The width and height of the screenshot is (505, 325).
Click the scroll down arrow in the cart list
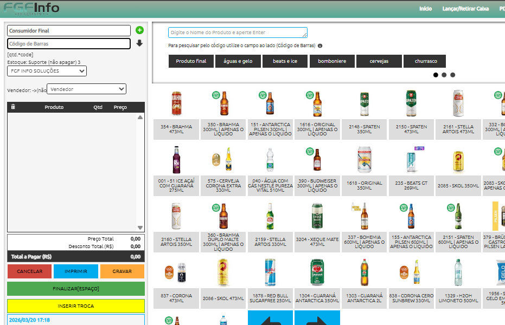(x=140, y=228)
